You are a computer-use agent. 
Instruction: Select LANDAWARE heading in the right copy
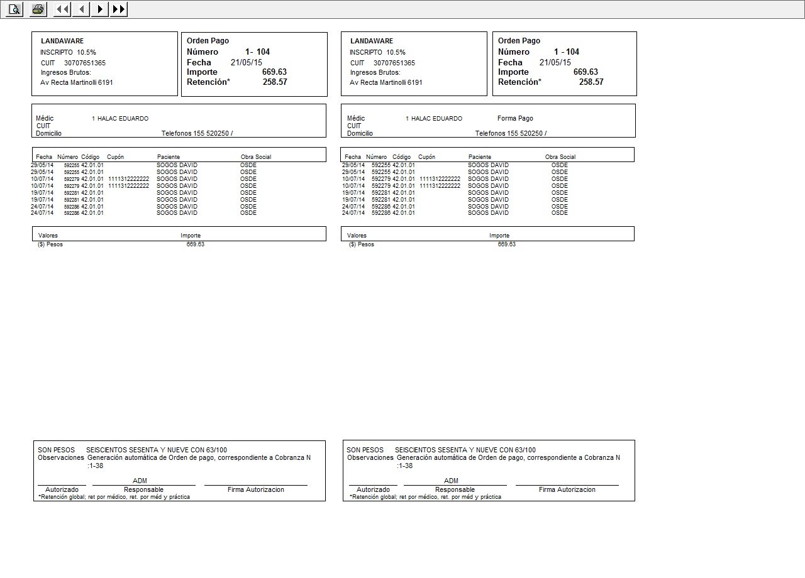point(371,41)
